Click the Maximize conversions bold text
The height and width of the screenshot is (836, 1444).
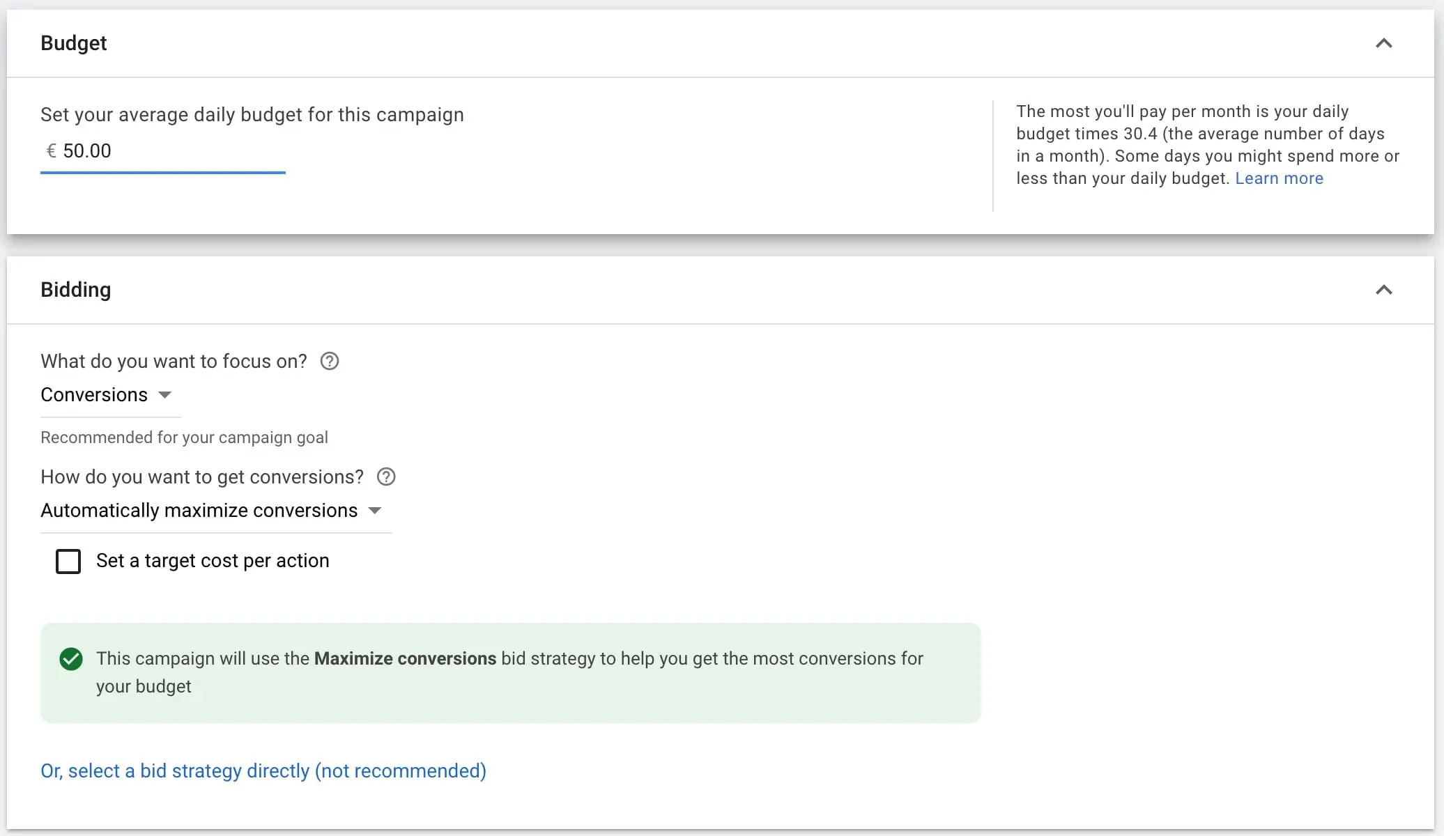click(x=405, y=659)
